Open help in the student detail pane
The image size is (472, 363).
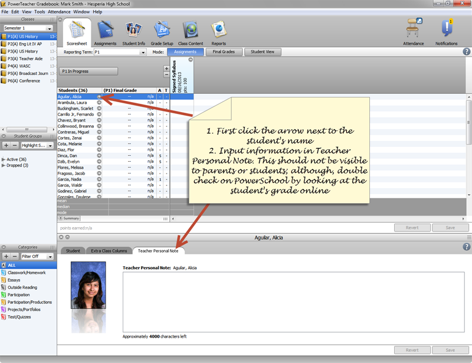(x=466, y=247)
